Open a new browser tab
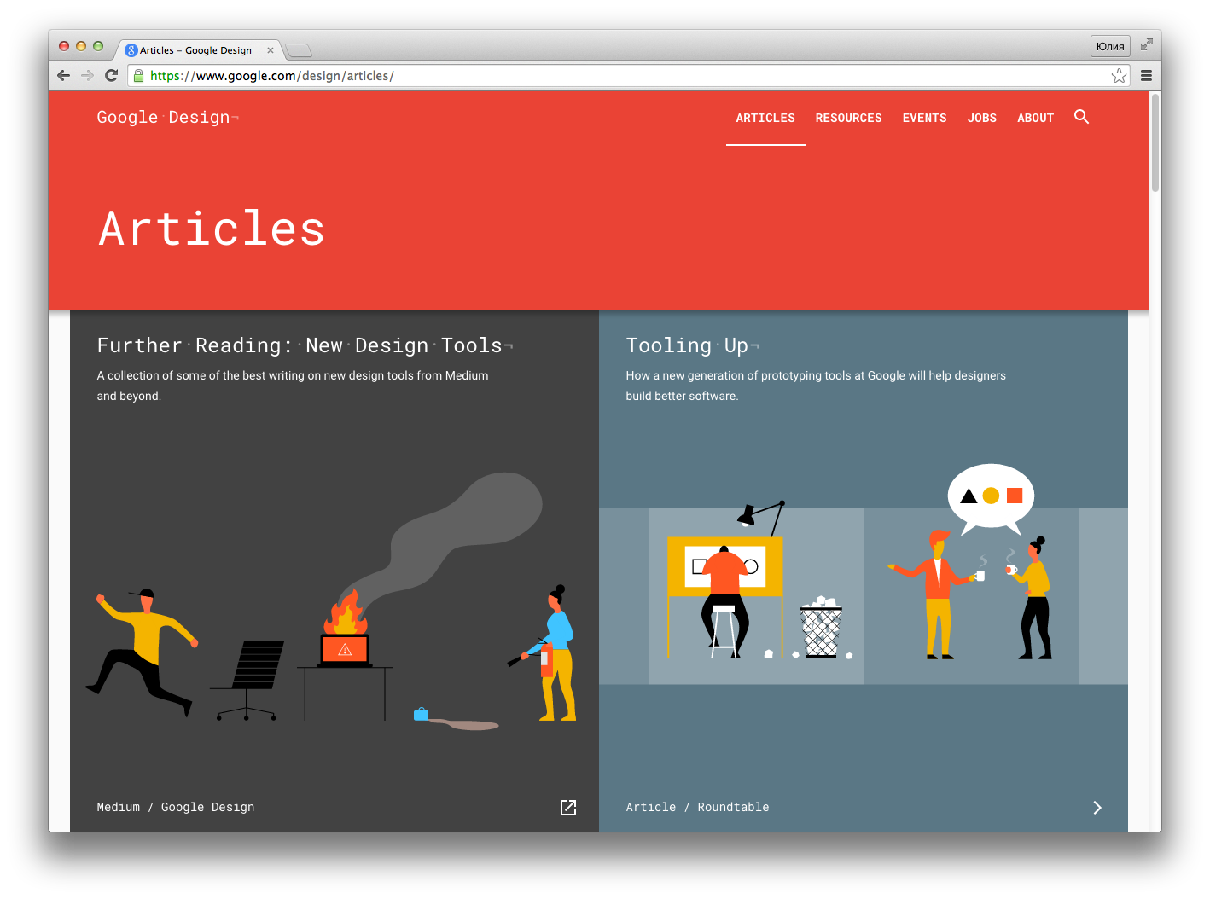1210x899 pixels. [x=299, y=50]
